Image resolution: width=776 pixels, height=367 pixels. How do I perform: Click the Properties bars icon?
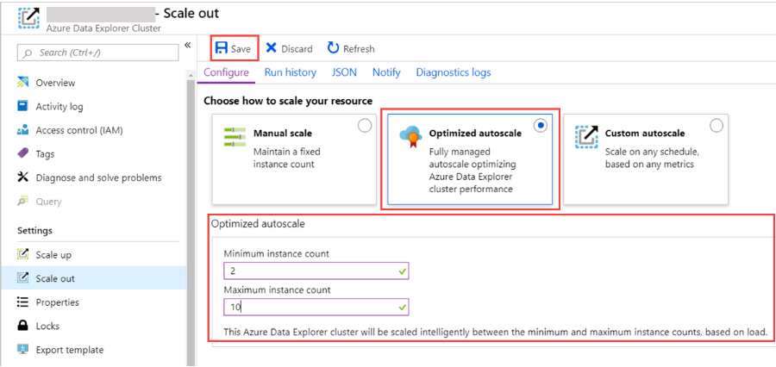pyautogui.click(x=23, y=302)
